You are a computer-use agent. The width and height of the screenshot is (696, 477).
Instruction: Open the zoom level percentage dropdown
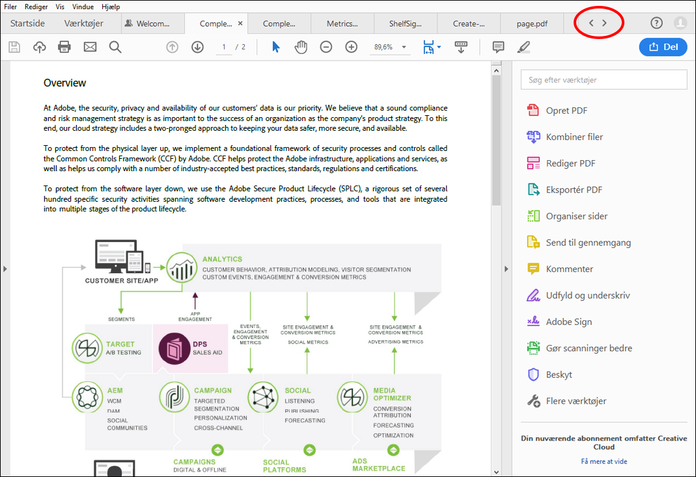(404, 47)
